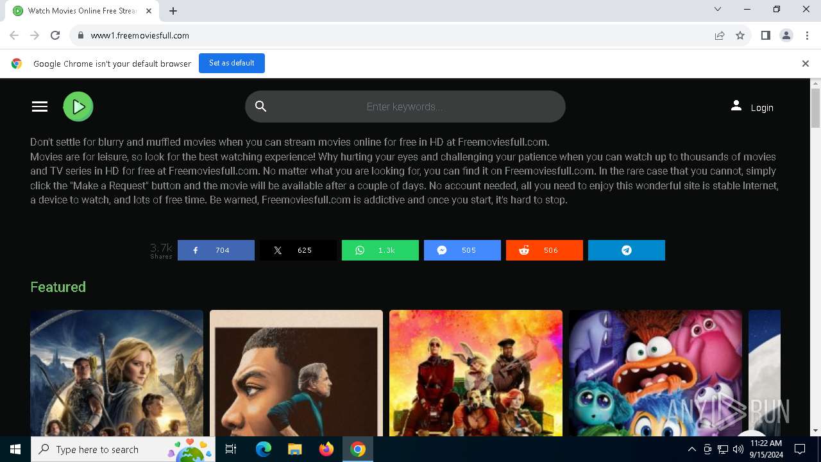Open Chrome three-dot menu
The width and height of the screenshot is (821, 462).
coord(806,35)
